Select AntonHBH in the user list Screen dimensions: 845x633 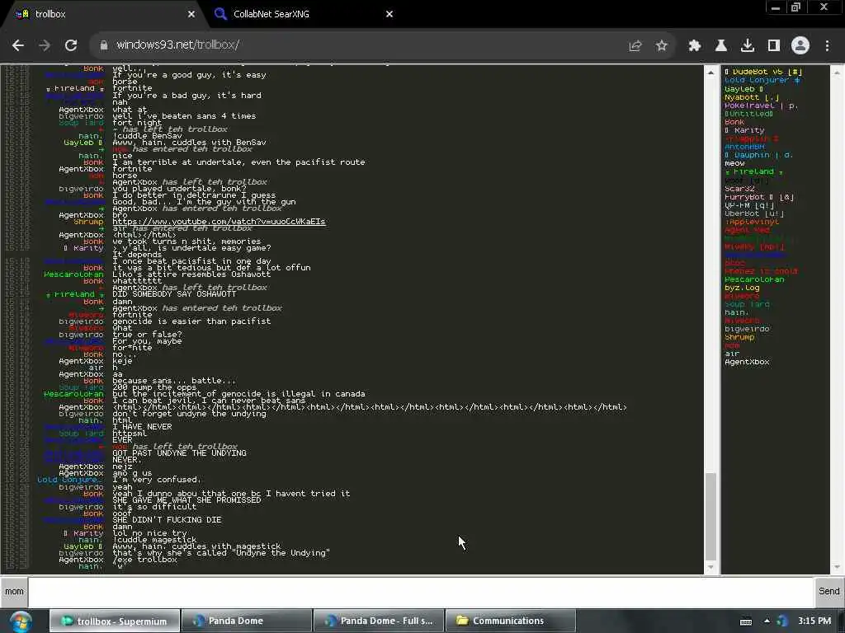pos(745,147)
